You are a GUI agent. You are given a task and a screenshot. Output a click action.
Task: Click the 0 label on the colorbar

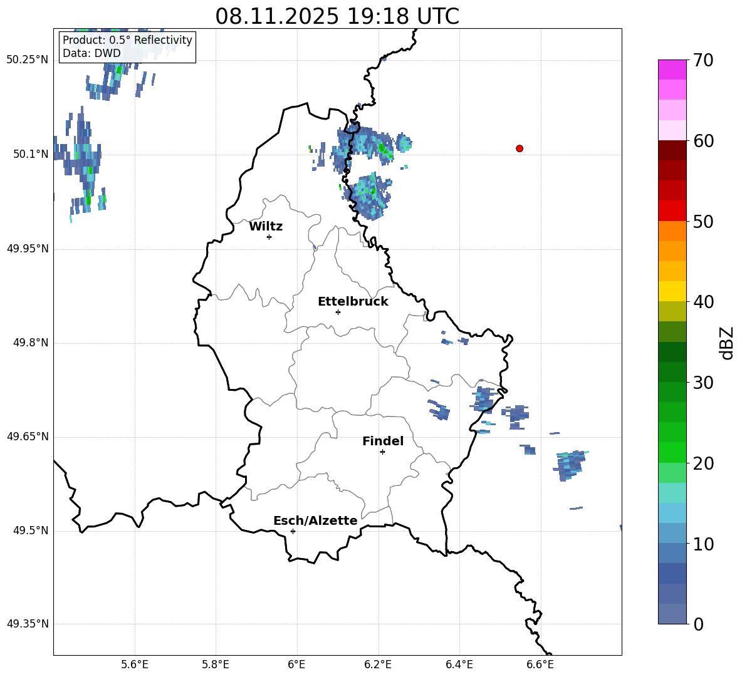698,624
